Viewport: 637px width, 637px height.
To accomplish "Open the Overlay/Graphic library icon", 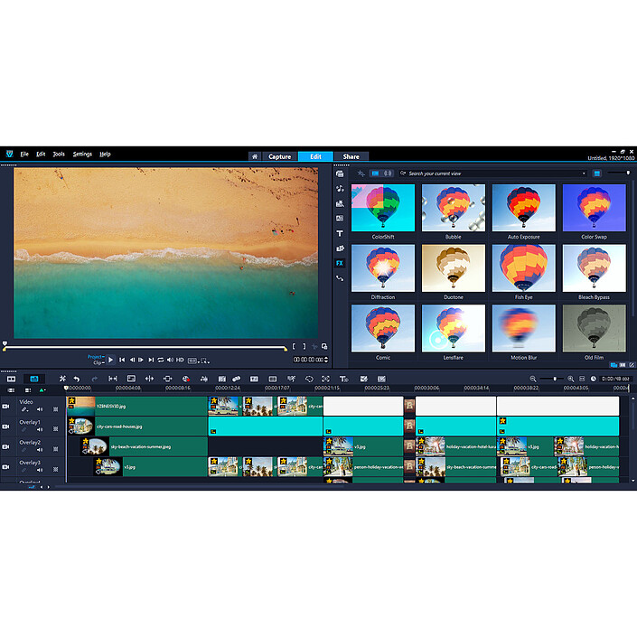I will point(340,248).
